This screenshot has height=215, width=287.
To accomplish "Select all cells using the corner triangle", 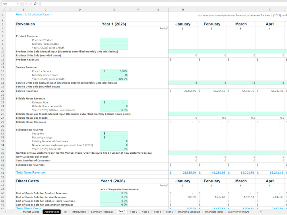I will point(4,9).
